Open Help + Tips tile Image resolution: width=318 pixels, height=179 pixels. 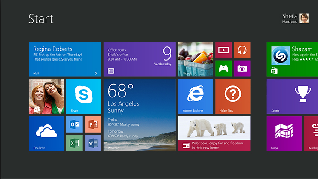[x=232, y=96]
